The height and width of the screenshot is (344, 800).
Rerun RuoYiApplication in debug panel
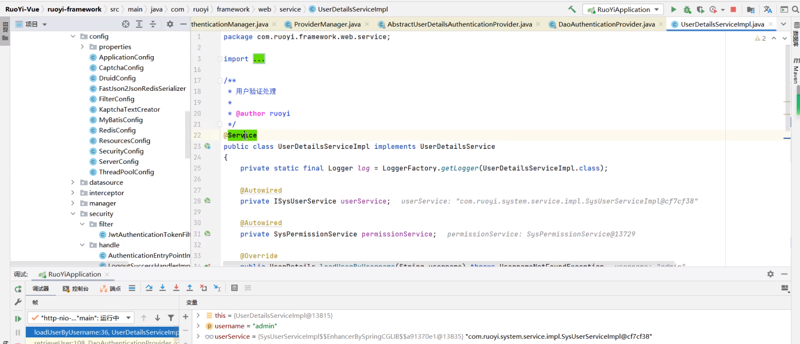click(x=18, y=289)
